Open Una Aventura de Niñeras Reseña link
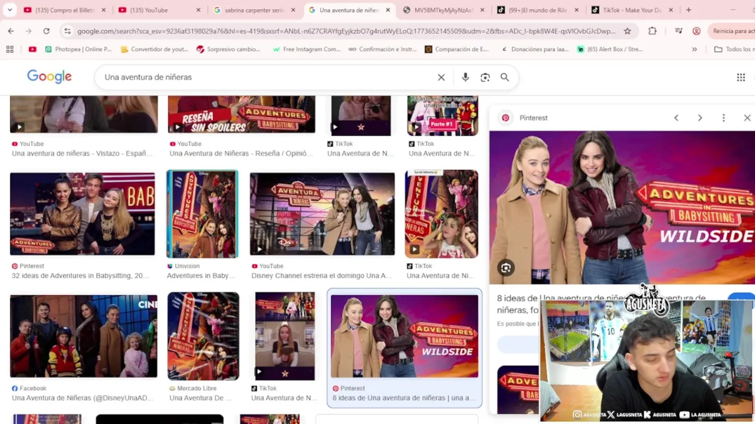755x424 pixels. pos(241,153)
